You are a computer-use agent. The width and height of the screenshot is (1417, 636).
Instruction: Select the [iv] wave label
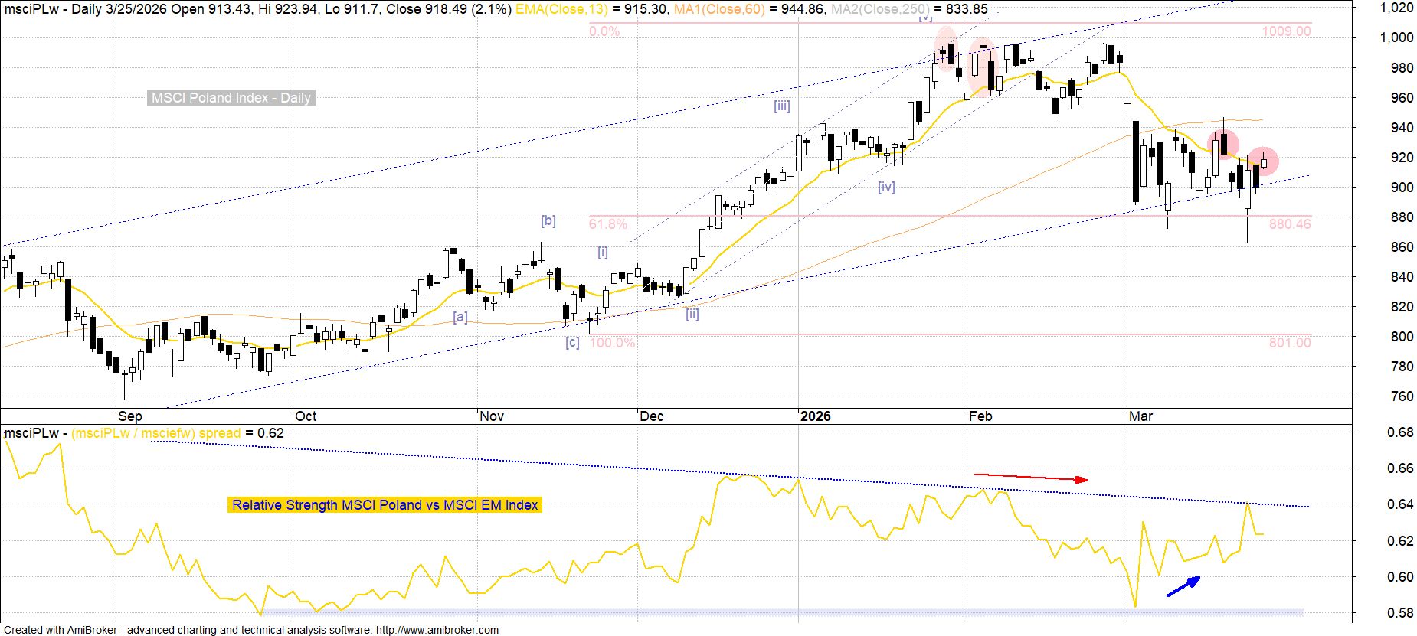coord(886,187)
